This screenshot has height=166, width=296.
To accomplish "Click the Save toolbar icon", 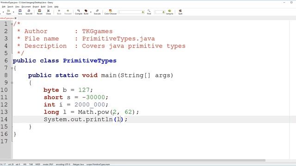I will (20, 12).
